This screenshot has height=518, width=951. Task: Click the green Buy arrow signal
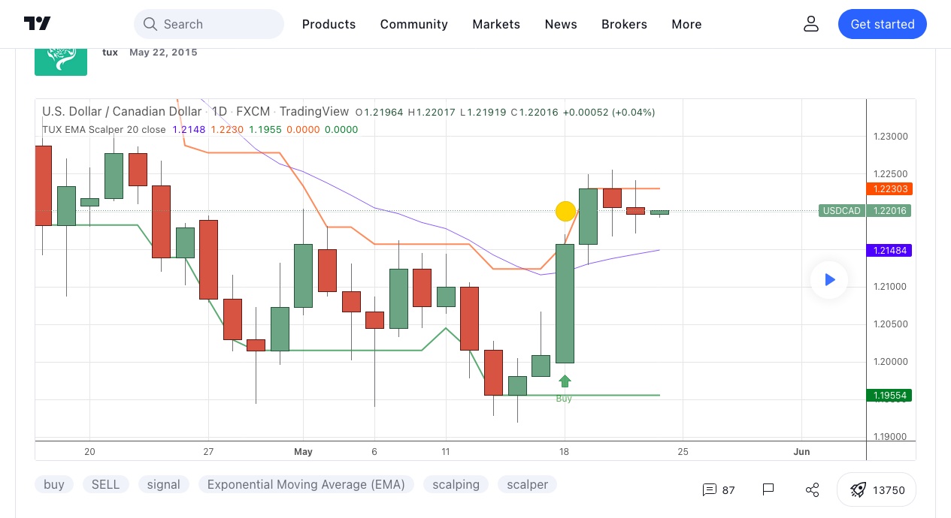pyautogui.click(x=565, y=381)
